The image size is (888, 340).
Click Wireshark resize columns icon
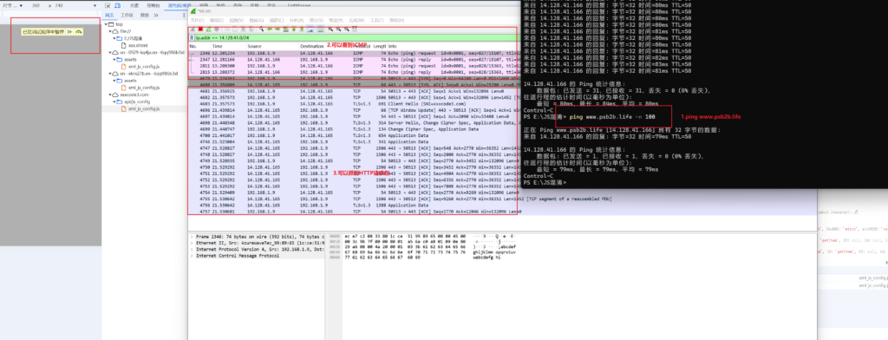point(355,29)
